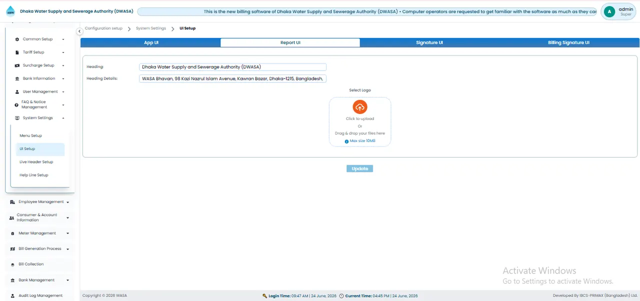Select the Report UI tab

[290, 42]
